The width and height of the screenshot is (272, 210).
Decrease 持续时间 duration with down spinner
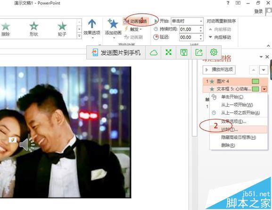point(201,31)
